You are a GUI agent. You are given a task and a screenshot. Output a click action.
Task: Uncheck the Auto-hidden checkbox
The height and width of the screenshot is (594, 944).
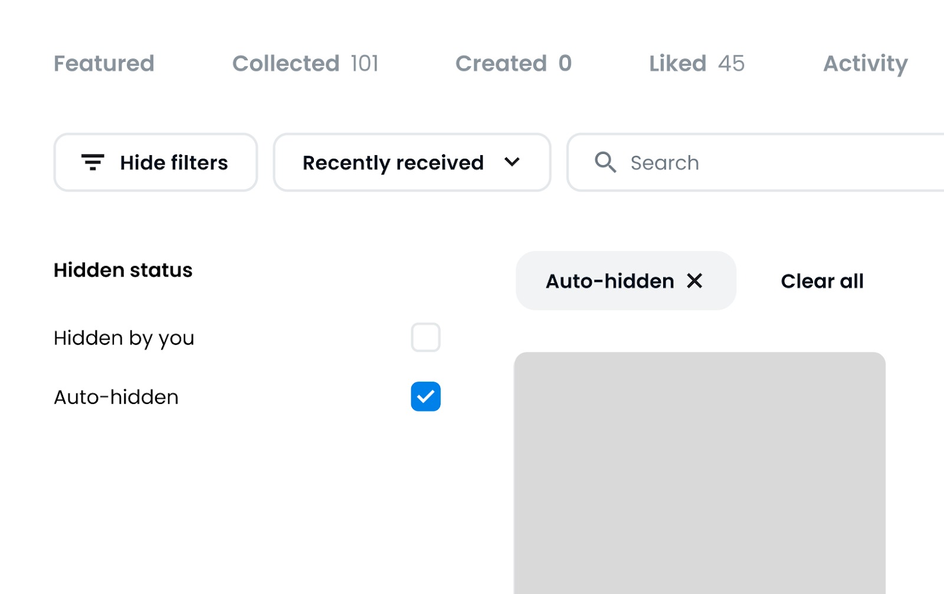coord(425,396)
